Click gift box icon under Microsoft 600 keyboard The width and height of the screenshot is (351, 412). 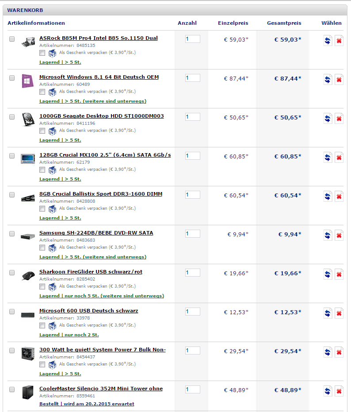point(52,326)
